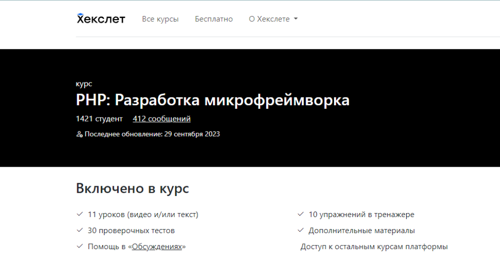Click the курс label above the title
Screen dimensions: 500x256
click(x=84, y=84)
